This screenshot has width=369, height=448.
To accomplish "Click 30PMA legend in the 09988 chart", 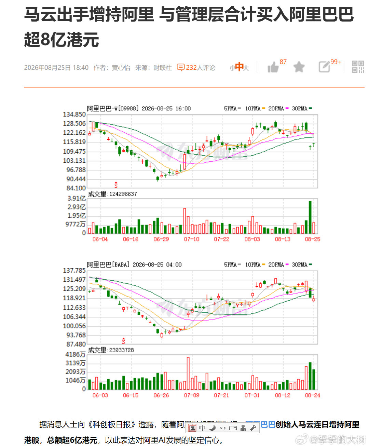I will [x=302, y=108].
